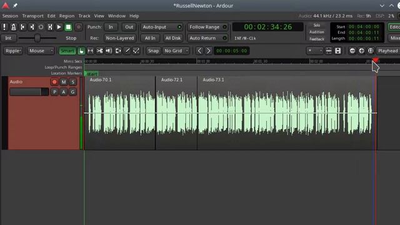
Task: Toggle the metronome click icon
Action: click(14, 27)
